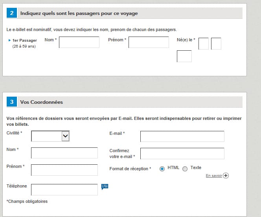Click the blue phone message info icon
This screenshot has width=261, height=217.
tap(105, 187)
